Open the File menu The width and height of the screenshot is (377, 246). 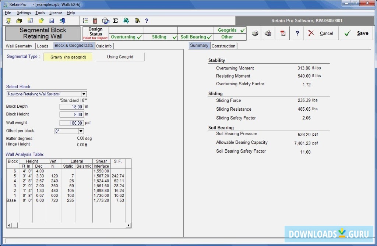pos(8,13)
